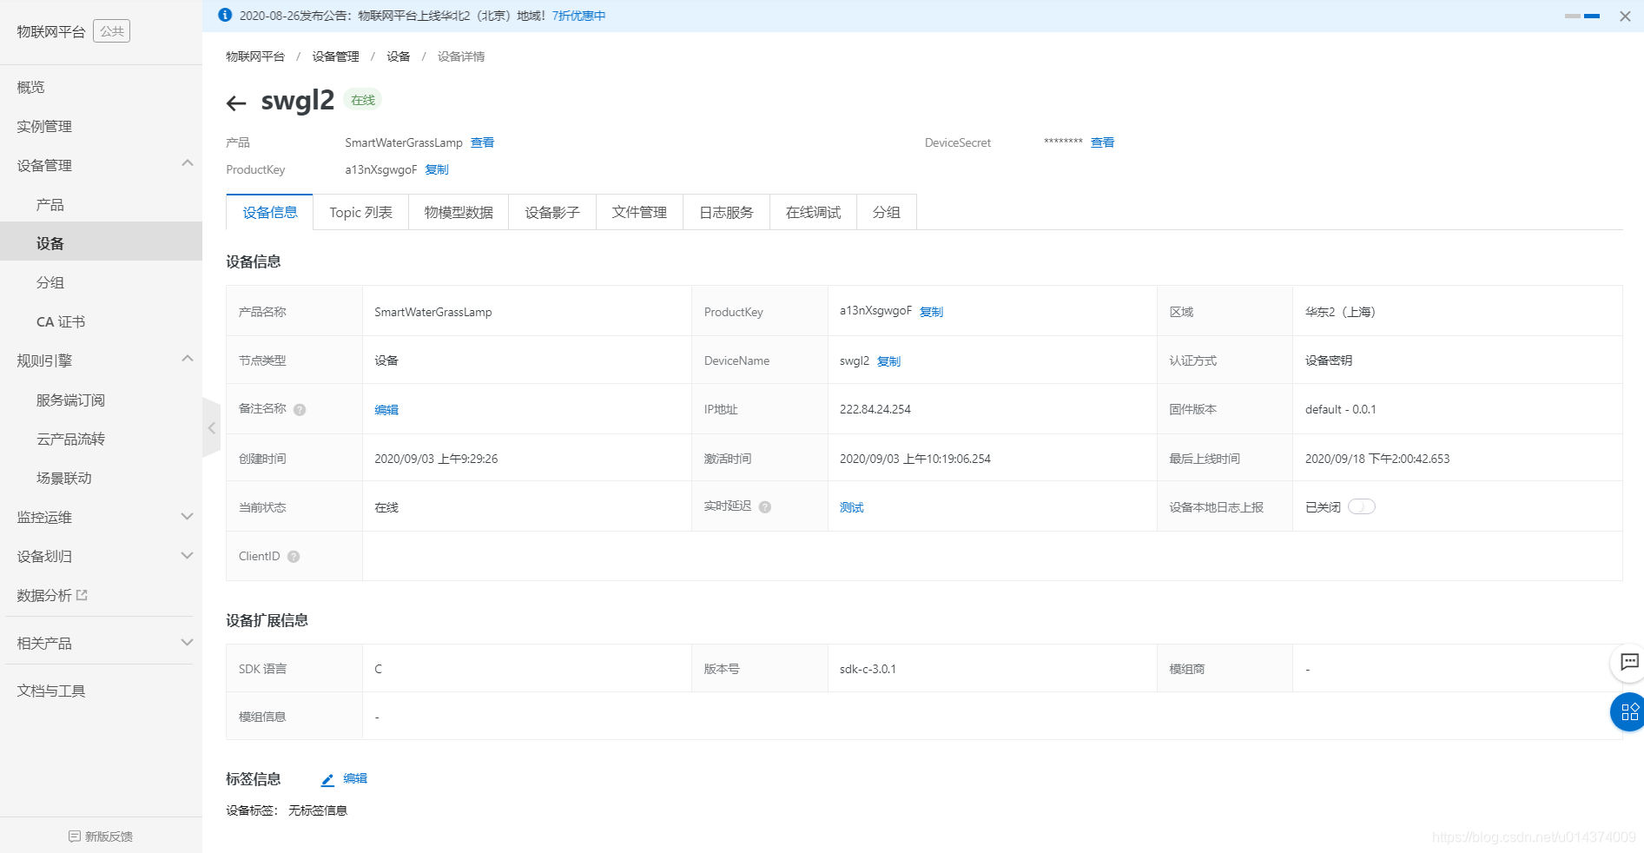Click the 新版反馈 button at the sidebar bottom
The image size is (1644, 853).
click(x=101, y=836)
